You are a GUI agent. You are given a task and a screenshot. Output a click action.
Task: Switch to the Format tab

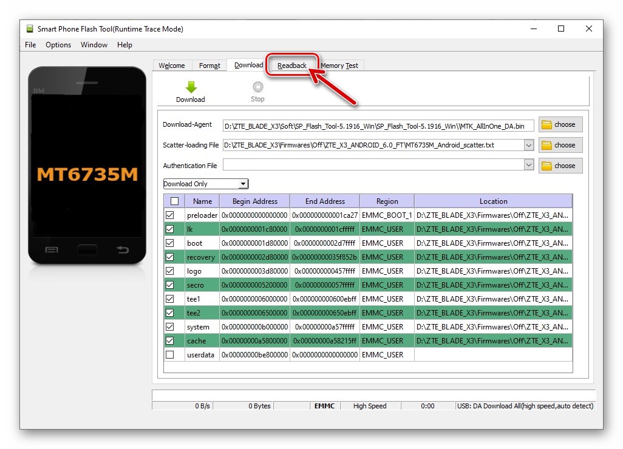(209, 66)
